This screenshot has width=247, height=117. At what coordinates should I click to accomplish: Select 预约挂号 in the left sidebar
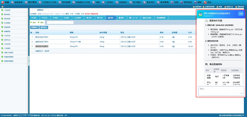[14, 19]
